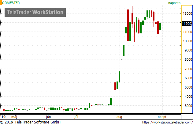Click the workstation.teletrader.com URL
Screen dimensions: 193x125
(x=167, y=122)
